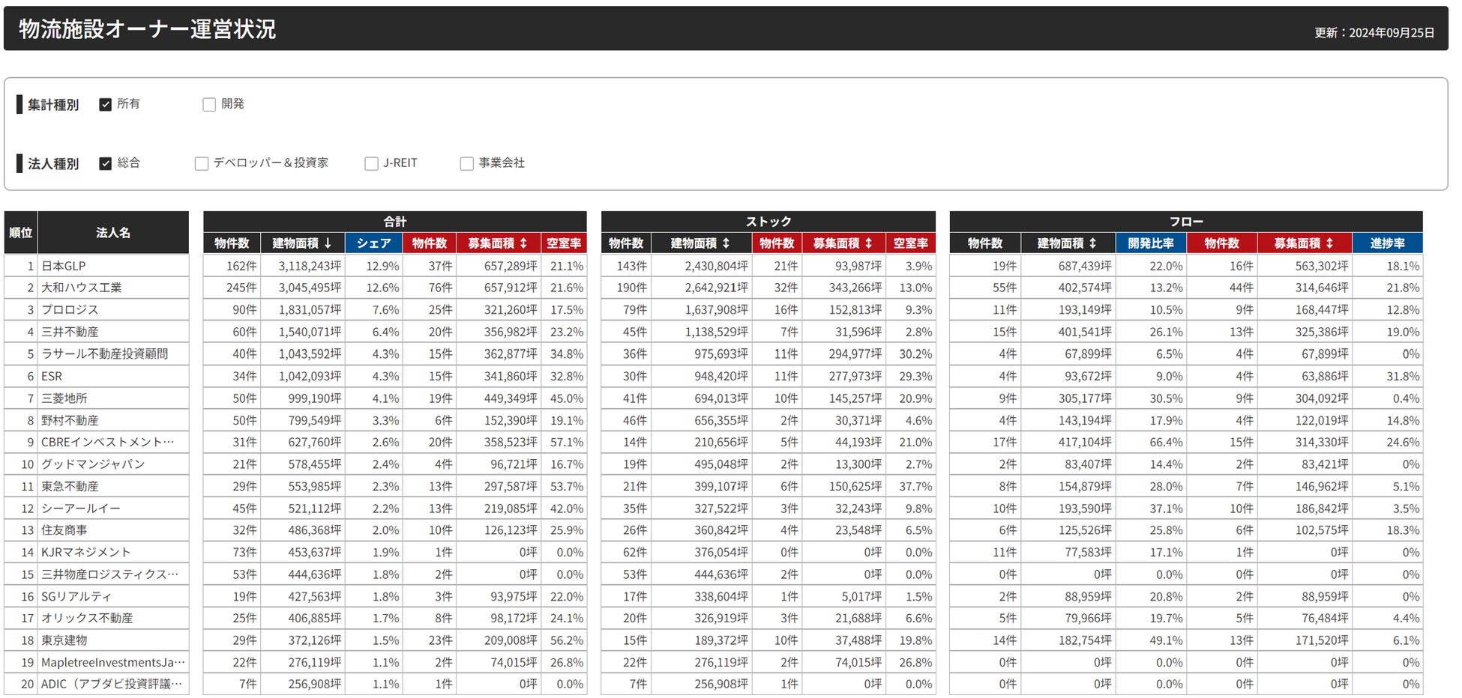Select the 日本GLP row name
1462x698 pixels.
tap(63, 266)
